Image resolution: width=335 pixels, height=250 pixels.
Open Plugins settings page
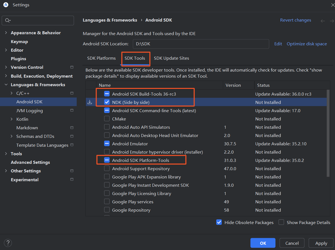[18, 59]
